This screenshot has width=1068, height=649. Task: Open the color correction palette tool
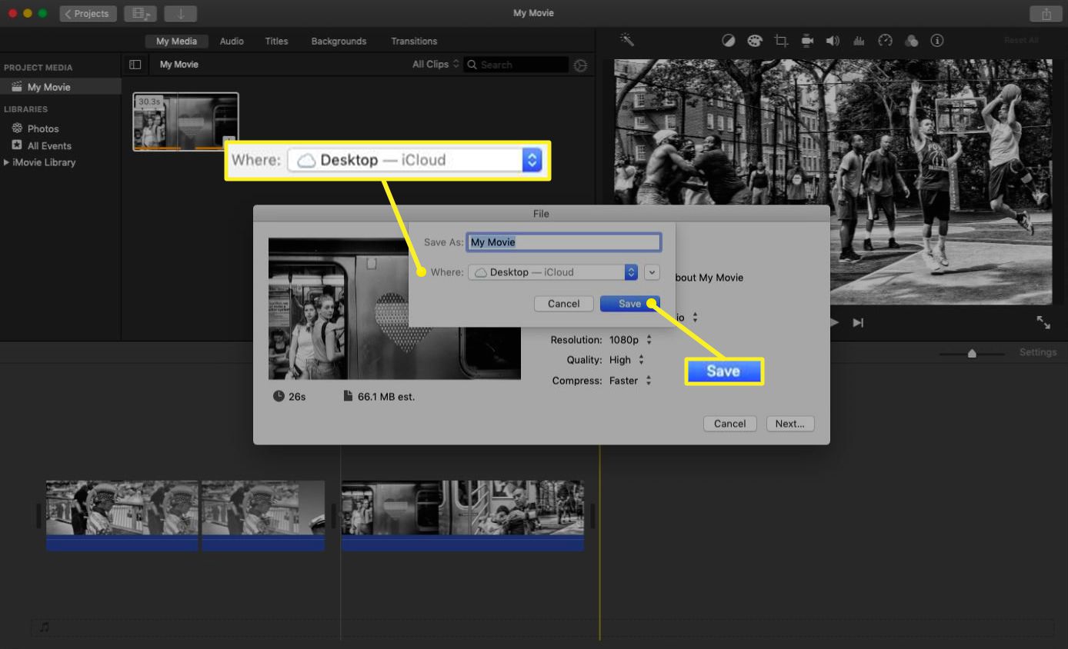pos(754,41)
